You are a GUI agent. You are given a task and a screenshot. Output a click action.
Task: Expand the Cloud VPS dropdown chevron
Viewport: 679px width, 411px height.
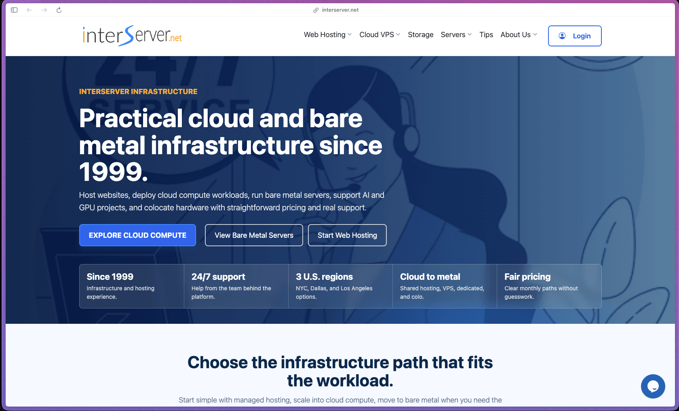(x=398, y=35)
